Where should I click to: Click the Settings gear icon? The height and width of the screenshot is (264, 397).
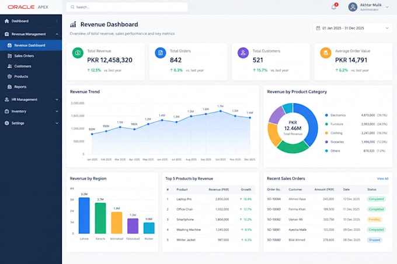coord(7,123)
